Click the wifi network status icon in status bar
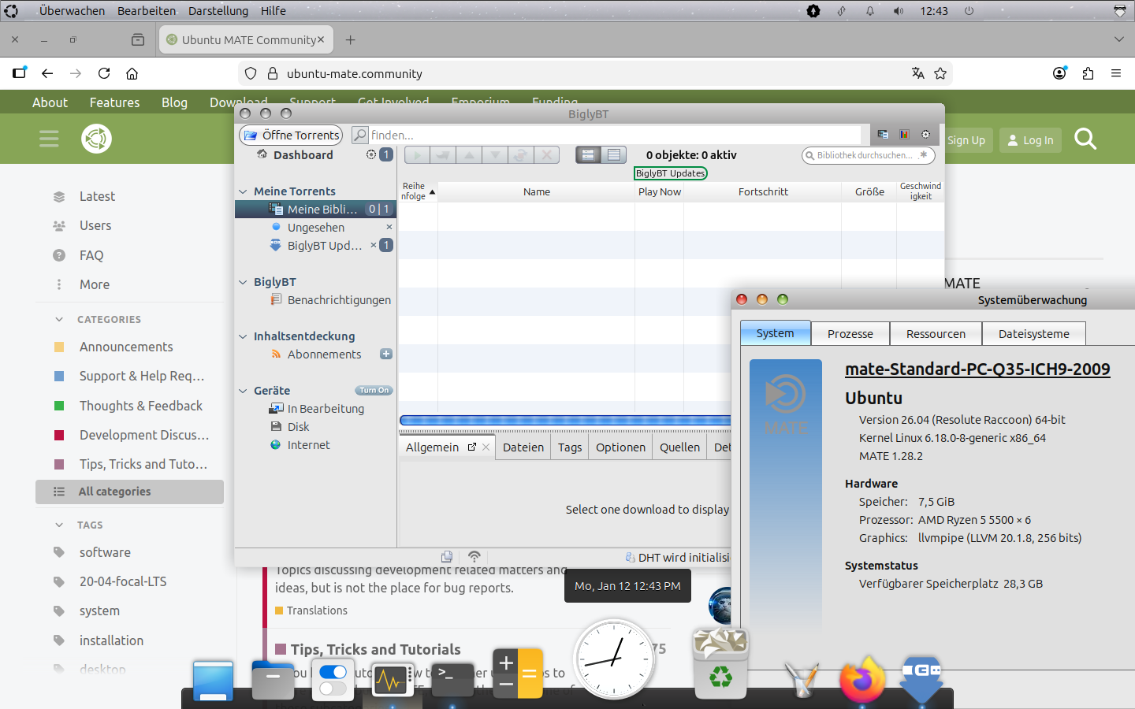 click(x=474, y=556)
